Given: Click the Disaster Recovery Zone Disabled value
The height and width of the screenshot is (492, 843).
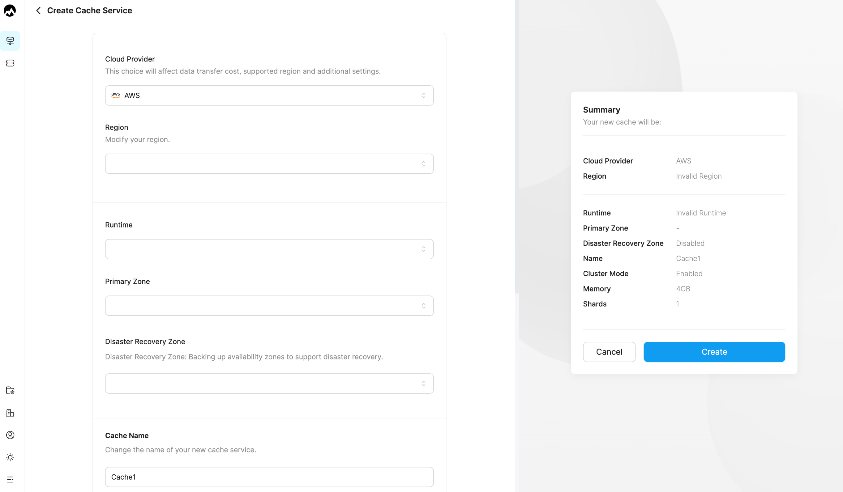Looking at the screenshot, I should (690, 243).
